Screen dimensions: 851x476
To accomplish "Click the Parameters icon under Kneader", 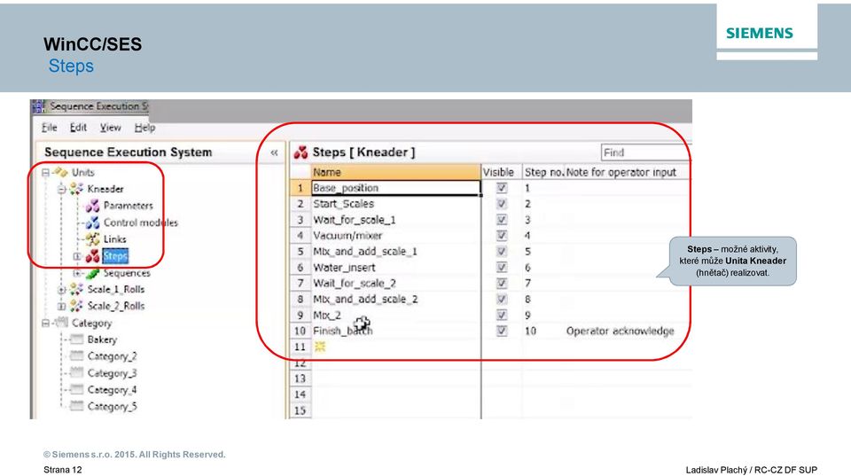I will click(93, 205).
